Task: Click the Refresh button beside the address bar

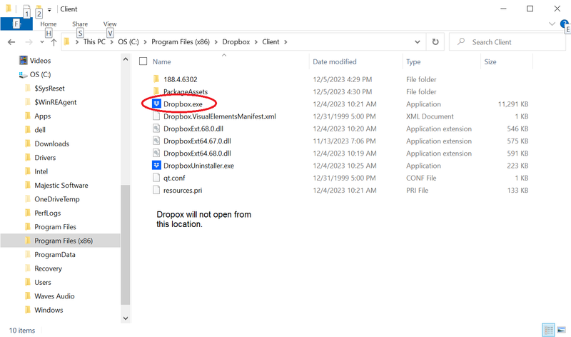Action: [435, 42]
